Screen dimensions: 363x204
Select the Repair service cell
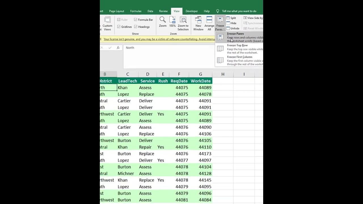click(147, 147)
